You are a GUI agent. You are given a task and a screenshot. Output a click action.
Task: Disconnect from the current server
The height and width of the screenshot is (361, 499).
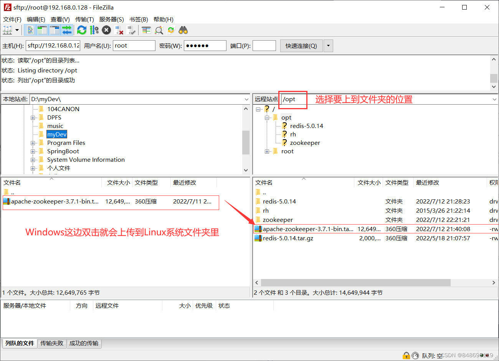point(119,30)
